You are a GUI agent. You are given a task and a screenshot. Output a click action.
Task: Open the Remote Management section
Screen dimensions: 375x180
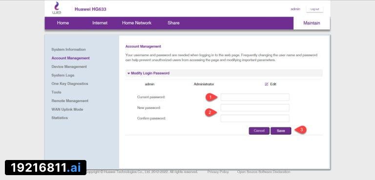point(70,101)
